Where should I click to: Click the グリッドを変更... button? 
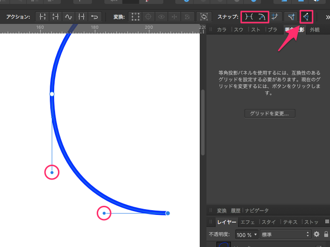tap(270, 113)
